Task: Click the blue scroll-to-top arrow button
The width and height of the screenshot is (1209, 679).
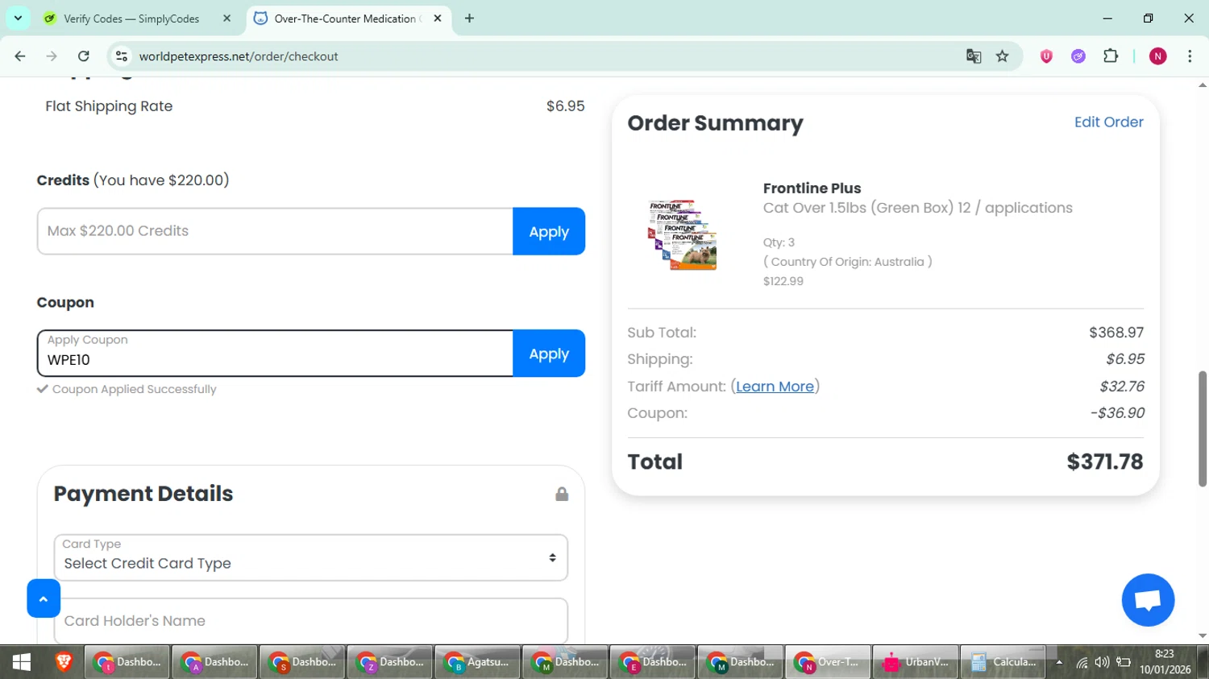Action: point(44,598)
